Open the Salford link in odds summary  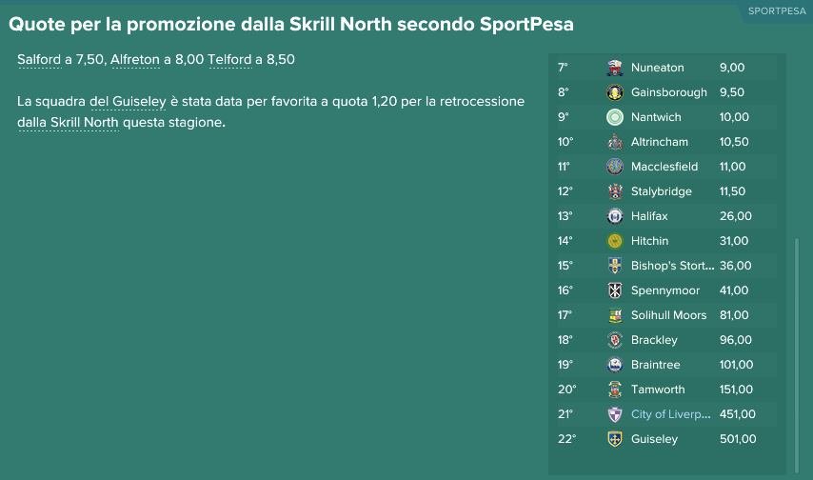(x=39, y=60)
